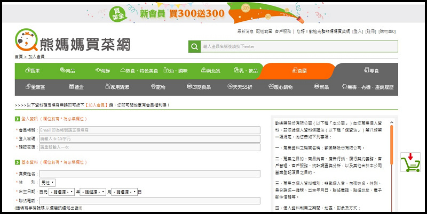Click the 基本資料 section heading
427x214 pixels.
click(30, 162)
